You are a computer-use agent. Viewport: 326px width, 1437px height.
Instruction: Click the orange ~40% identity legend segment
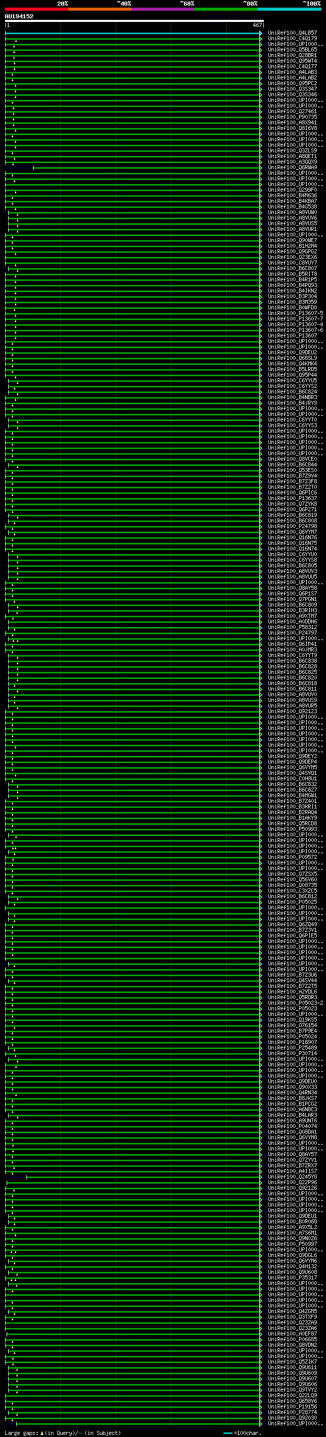coord(100,10)
